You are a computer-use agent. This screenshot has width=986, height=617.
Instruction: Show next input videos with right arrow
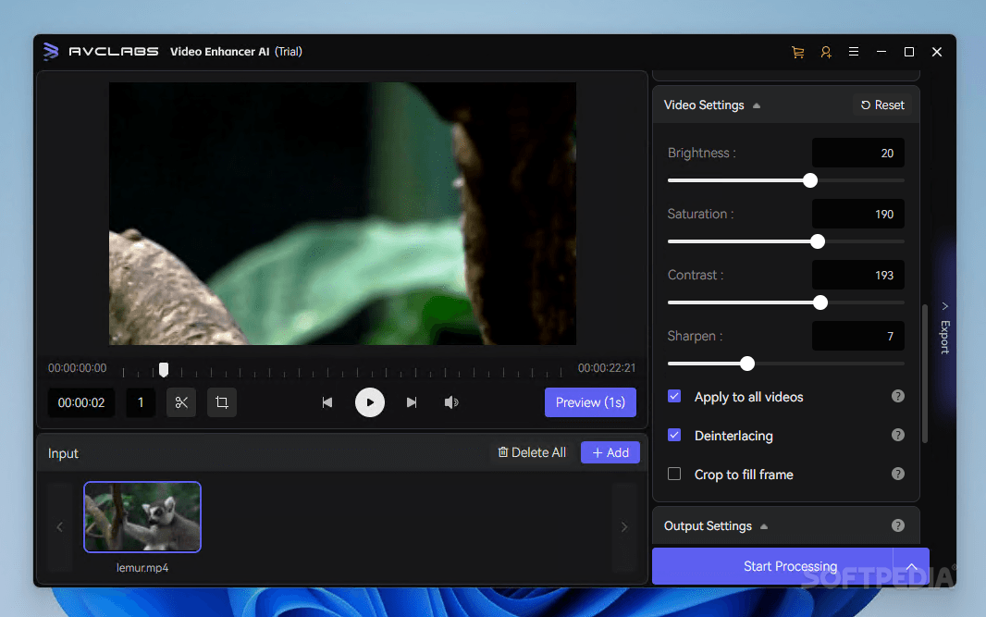pos(624,527)
